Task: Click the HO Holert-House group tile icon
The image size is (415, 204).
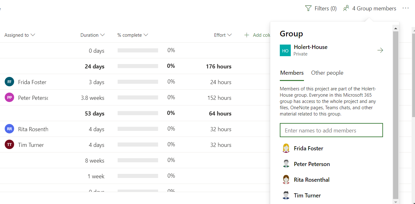Action: (x=285, y=51)
